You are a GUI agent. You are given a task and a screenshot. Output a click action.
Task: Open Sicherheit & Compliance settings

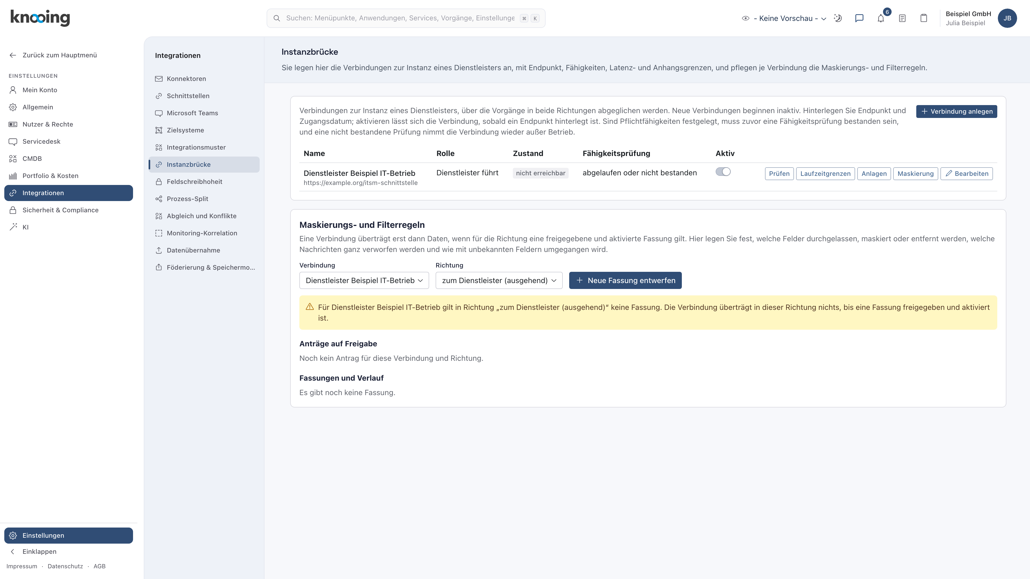coord(69,210)
